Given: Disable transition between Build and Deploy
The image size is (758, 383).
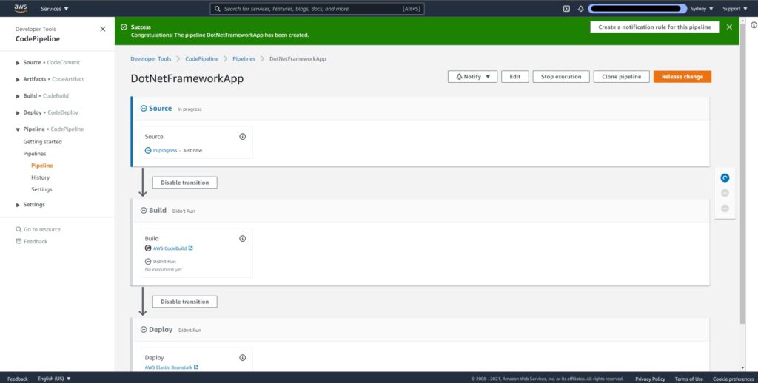Looking at the screenshot, I should pyautogui.click(x=184, y=302).
